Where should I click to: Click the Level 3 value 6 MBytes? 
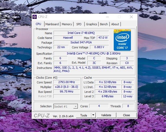108,96
